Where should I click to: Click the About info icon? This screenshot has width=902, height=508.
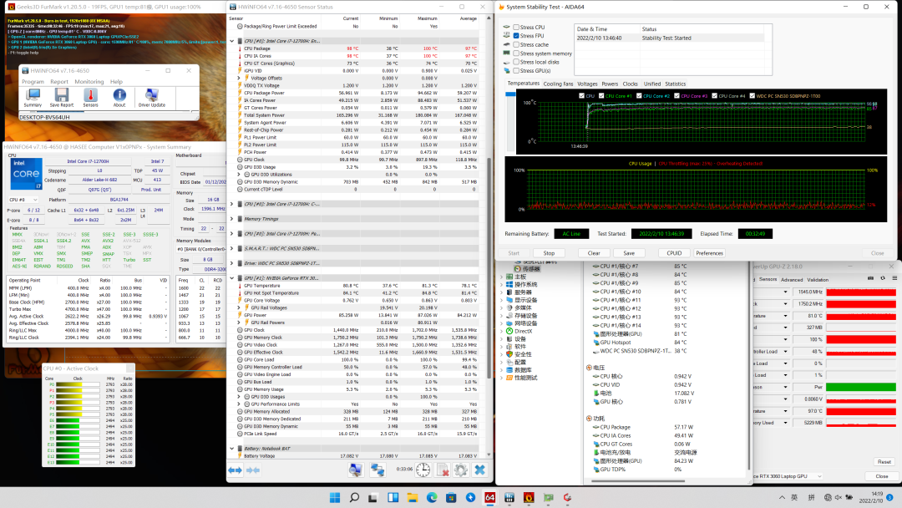[119, 96]
